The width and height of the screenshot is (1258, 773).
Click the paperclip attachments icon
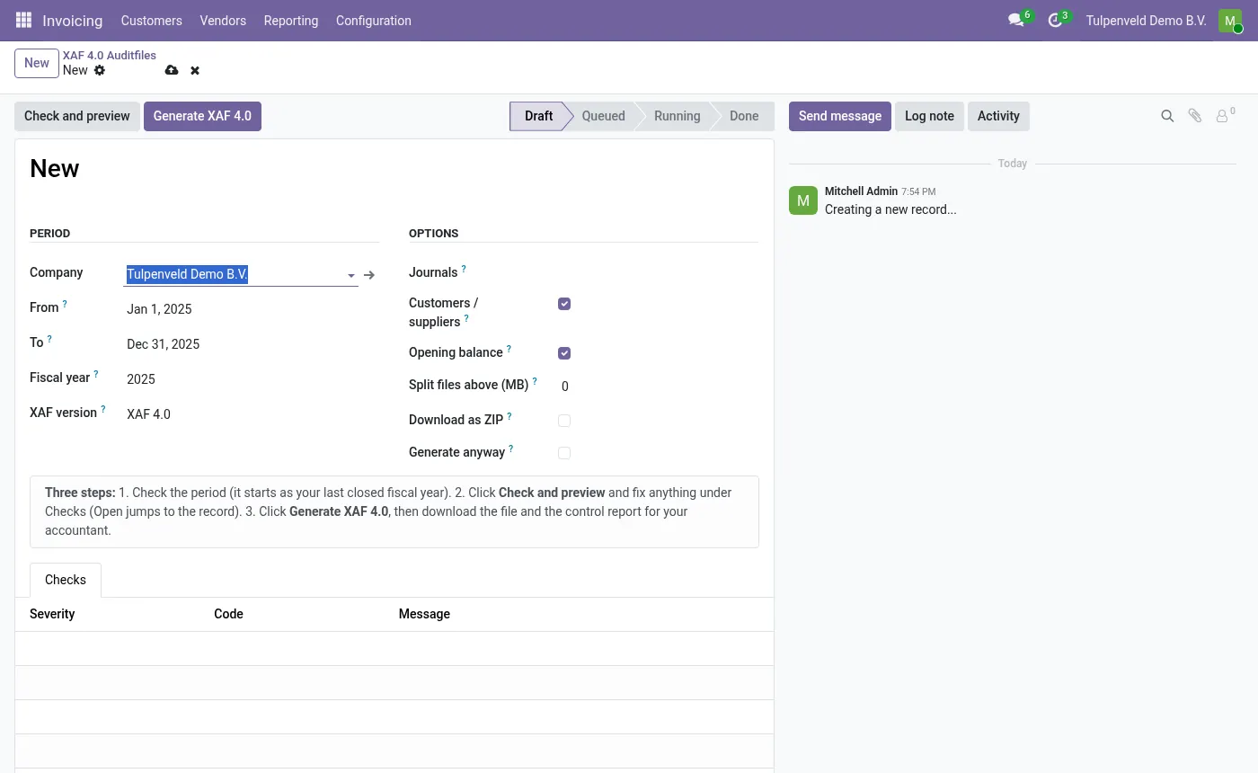coord(1194,116)
